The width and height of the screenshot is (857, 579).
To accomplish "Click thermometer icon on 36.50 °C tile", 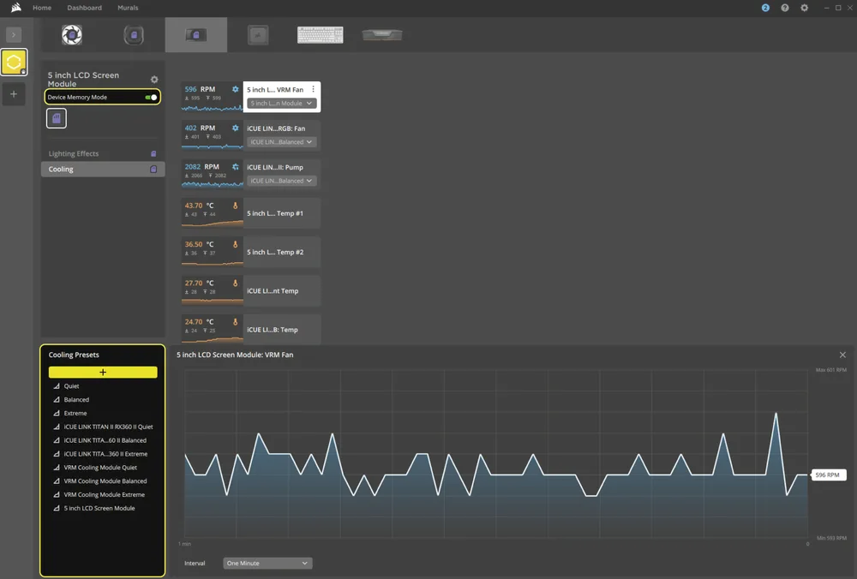I will pos(235,244).
